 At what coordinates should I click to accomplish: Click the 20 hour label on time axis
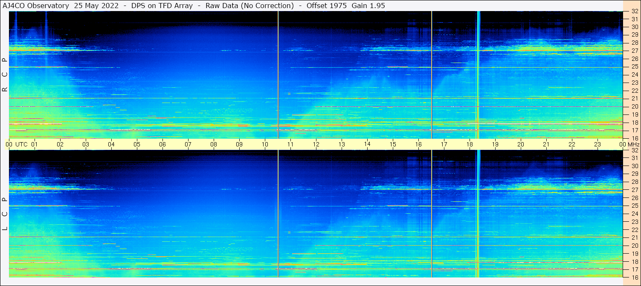pyautogui.click(x=521, y=144)
